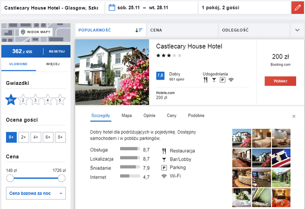Close the hotel details panel
The height and width of the screenshot is (209, 305).
click(x=294, y=116)
